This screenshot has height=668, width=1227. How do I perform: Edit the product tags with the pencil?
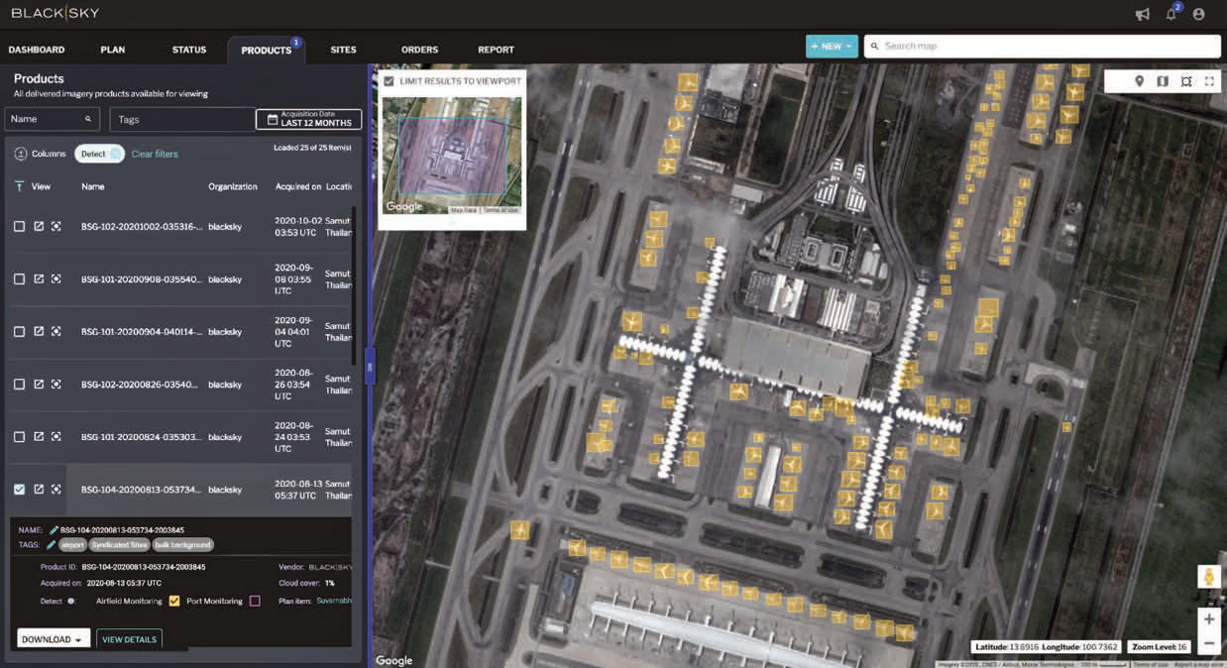pos(51,545)
